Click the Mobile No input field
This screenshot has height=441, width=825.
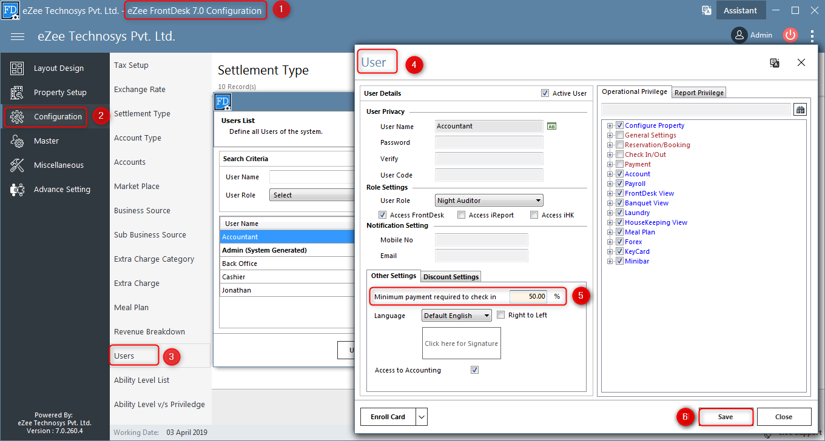click(482, 240)
